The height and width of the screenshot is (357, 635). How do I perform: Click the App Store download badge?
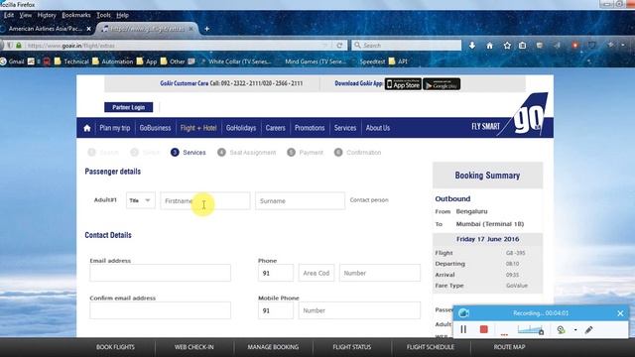(403, 84)
